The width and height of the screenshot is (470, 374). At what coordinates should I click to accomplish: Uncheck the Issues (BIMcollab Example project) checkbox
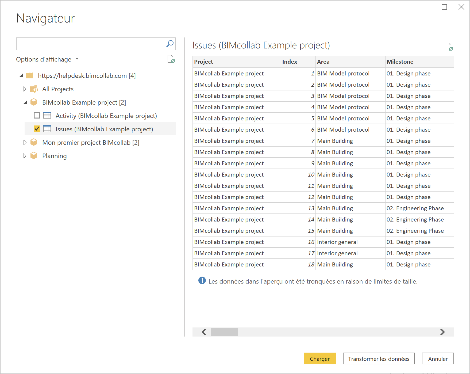point(37,129)
